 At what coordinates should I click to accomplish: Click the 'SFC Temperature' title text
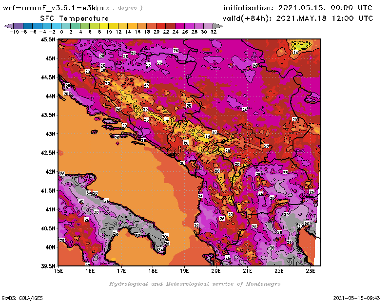75,19
